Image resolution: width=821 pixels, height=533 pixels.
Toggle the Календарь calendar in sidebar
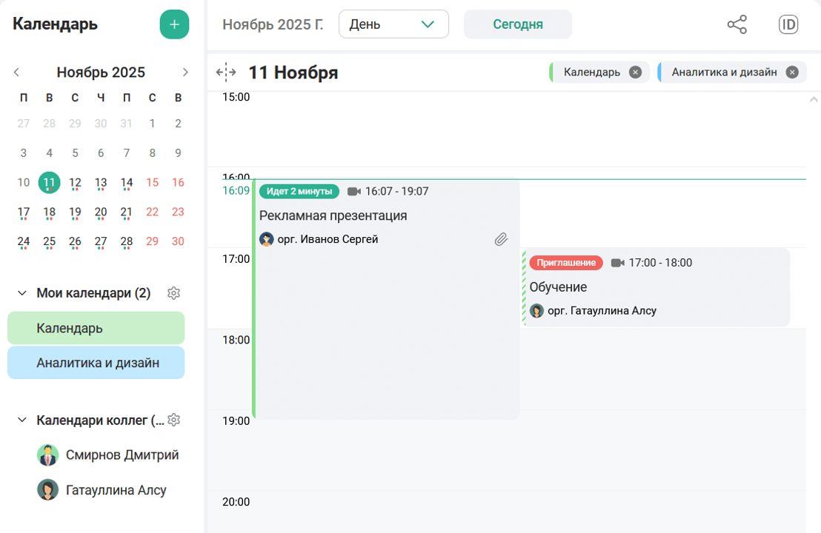tap(96, 328)
